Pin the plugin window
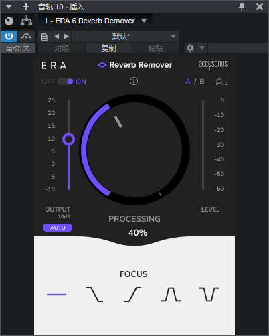 242,7
